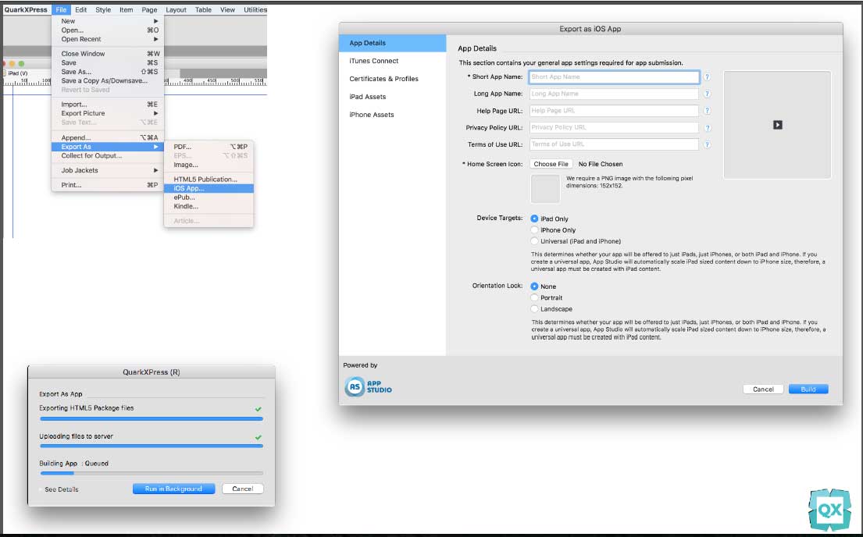This screenshot has width=863, height=537.
Task: Expand the Job Jackets submenu
Action: (108, 170)
